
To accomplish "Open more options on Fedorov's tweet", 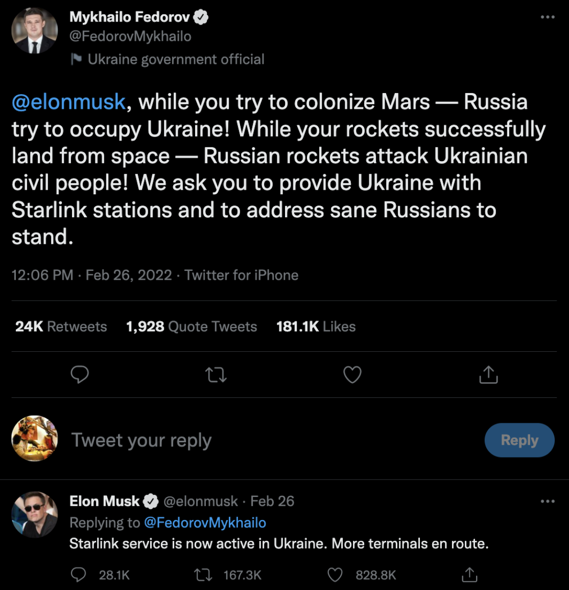I will click(x=548, y=17).
